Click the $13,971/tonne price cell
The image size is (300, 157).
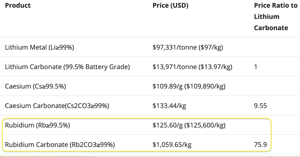pyautogui.click(x=192, y=67)
